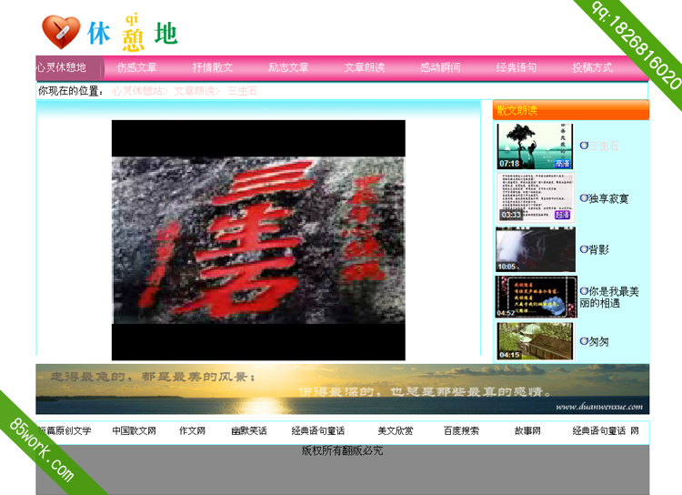682x495 pixels.
Task: Open the 你是我最美丽的相遇 thumbnail 04:52
Action: (x=536, y=297)
